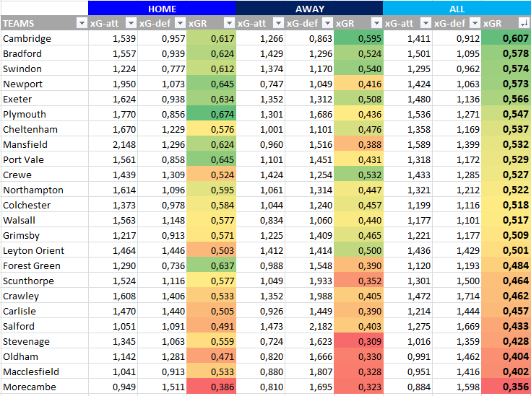Select the Forest Green team cell
Viewport: 531px width, 396px height.
44,265
